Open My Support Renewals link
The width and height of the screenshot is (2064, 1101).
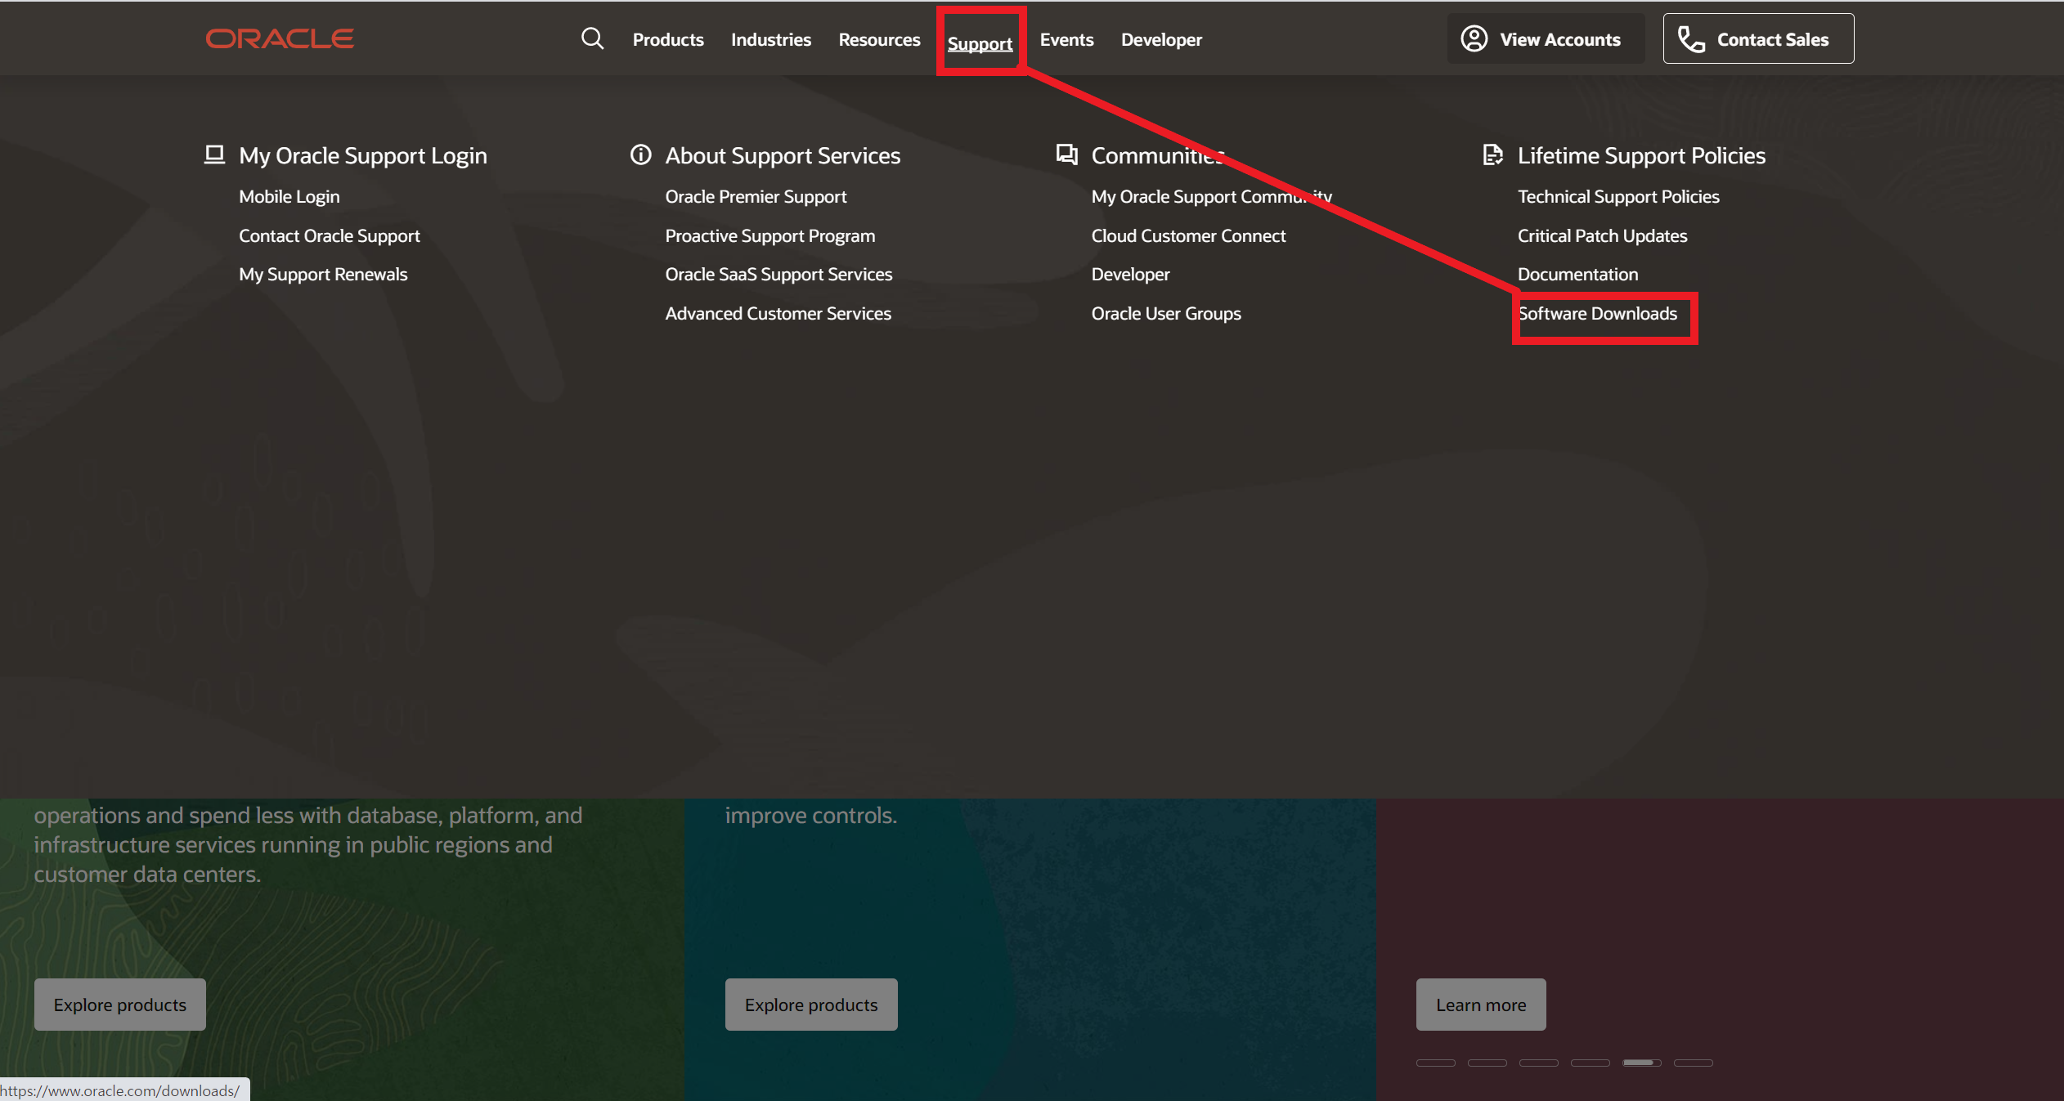[x=323, y=274]
